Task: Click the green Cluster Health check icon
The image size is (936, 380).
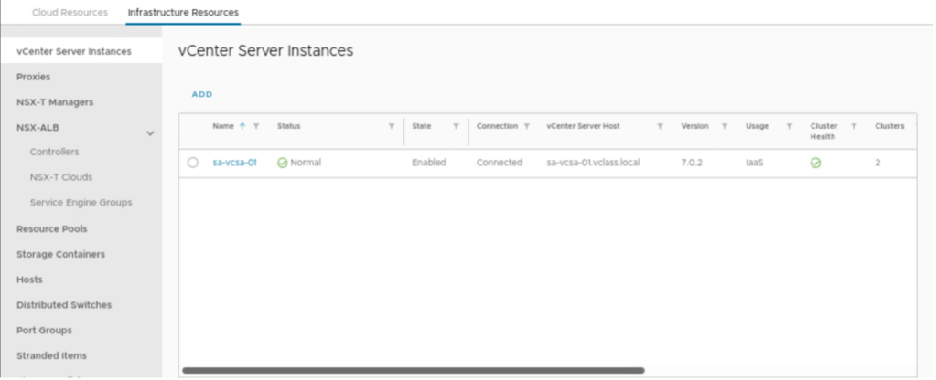Action: click(815, 163)
